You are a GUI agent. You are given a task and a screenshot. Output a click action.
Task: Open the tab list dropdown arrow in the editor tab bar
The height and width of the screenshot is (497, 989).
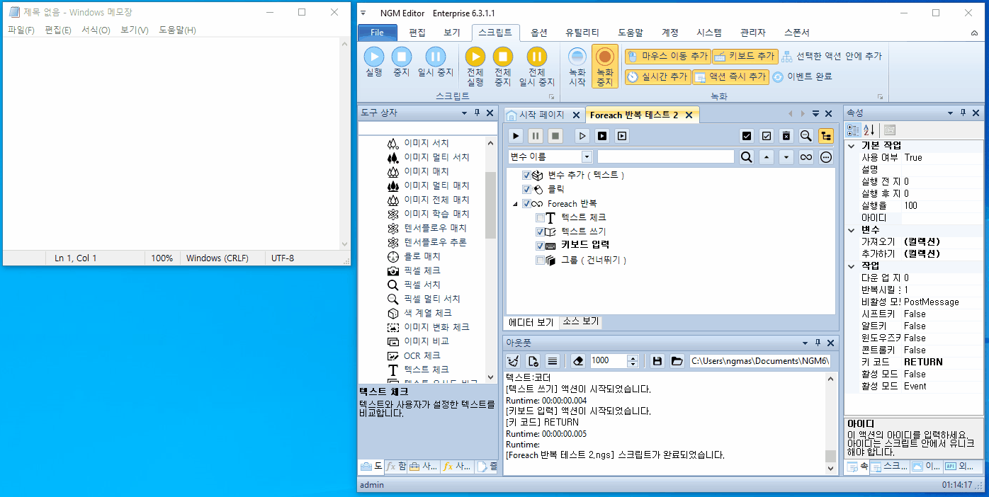tap(815, 114)
